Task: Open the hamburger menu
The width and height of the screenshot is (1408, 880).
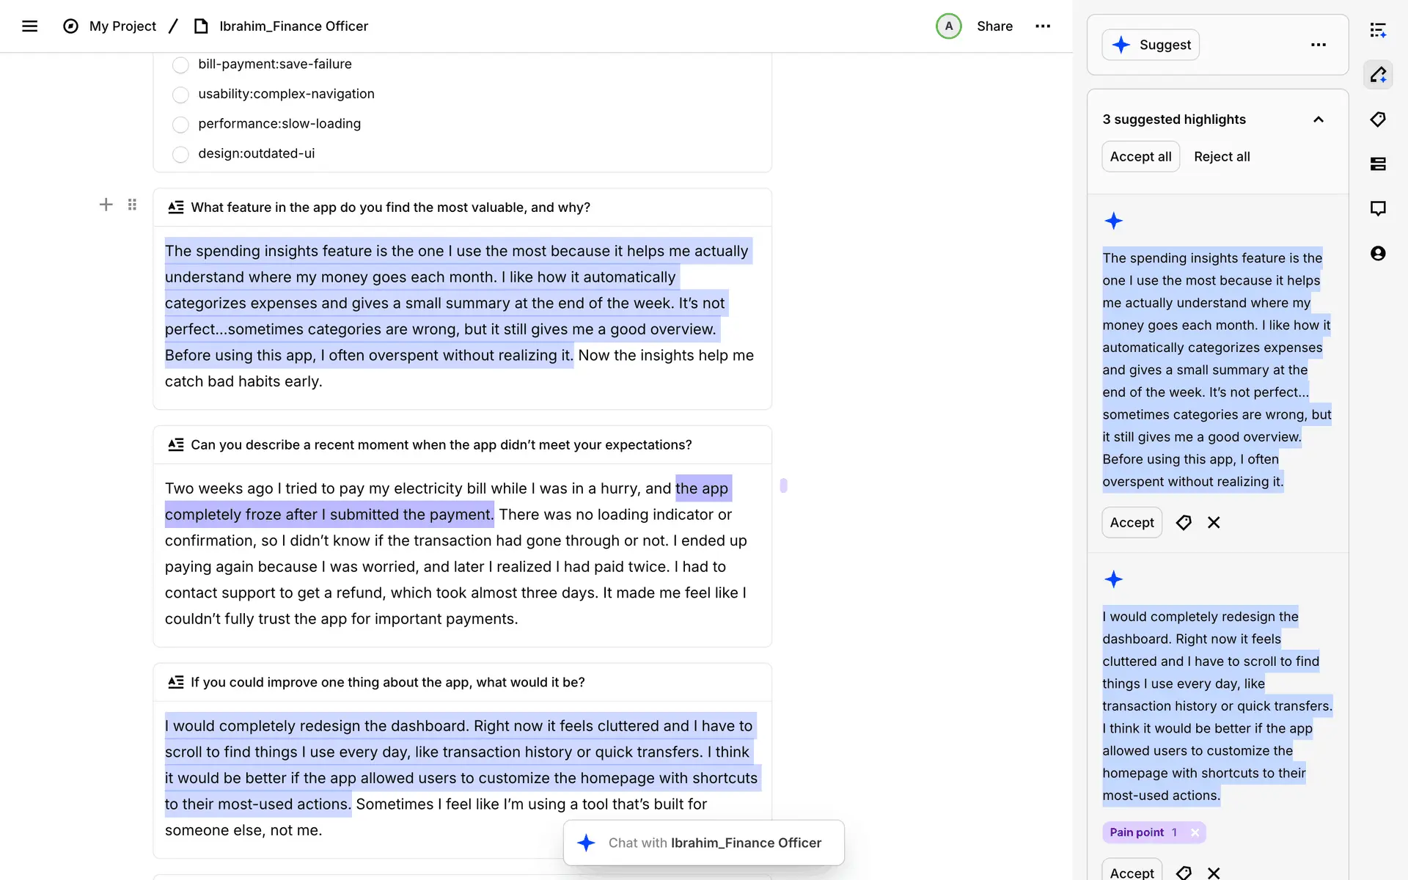Action: coord(29,26)
